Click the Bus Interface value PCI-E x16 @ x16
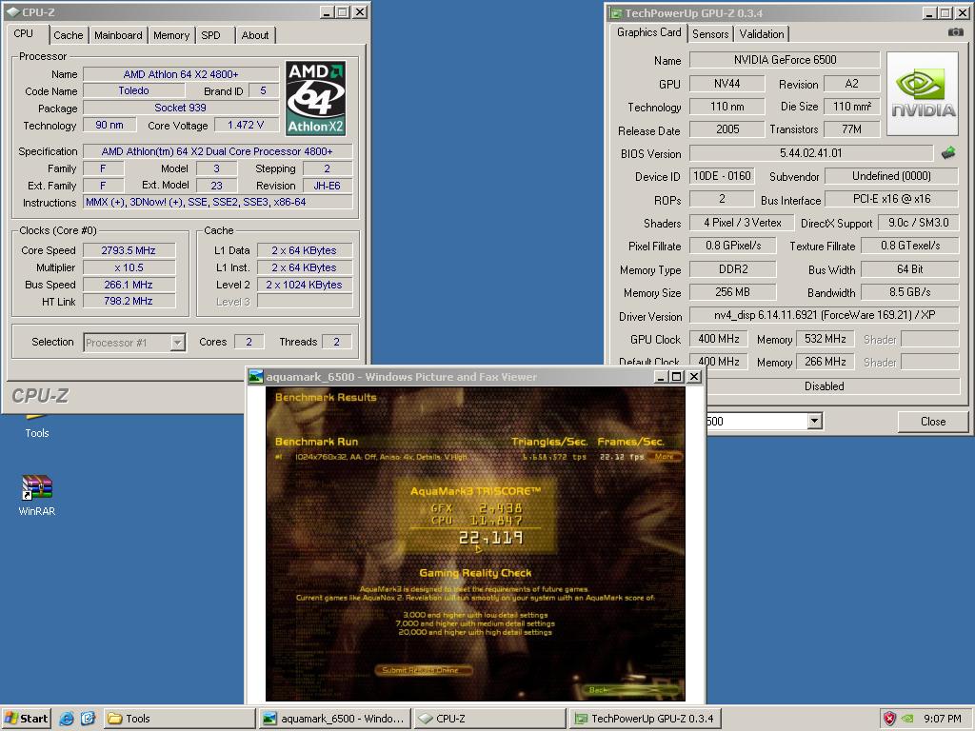Image resolution: width=975 pixels, height=731 pixels. tap(891, 199)
